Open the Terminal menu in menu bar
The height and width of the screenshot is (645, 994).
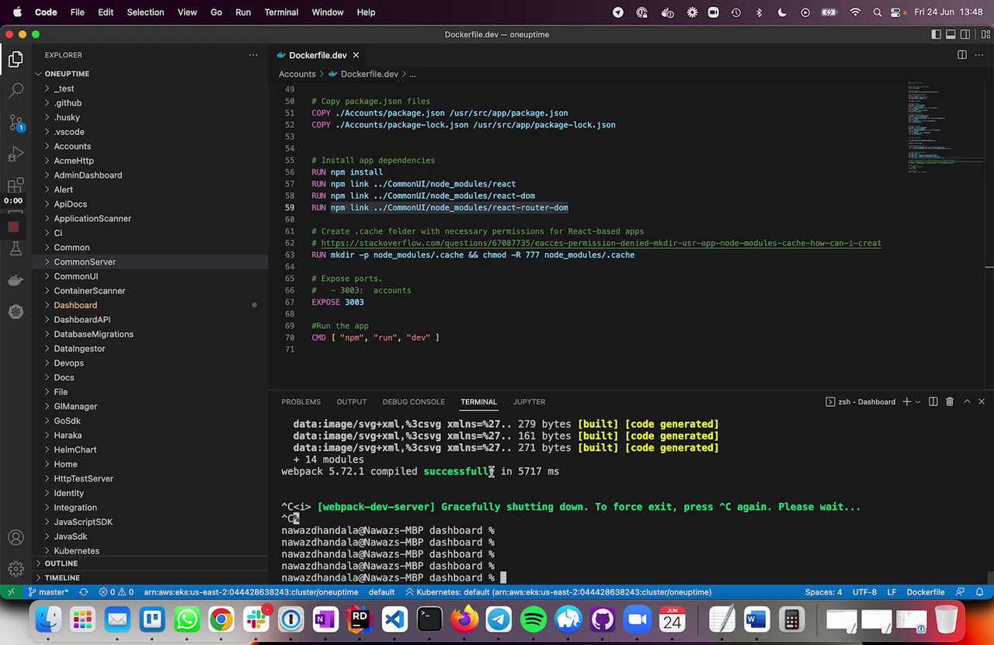(281, 12)
